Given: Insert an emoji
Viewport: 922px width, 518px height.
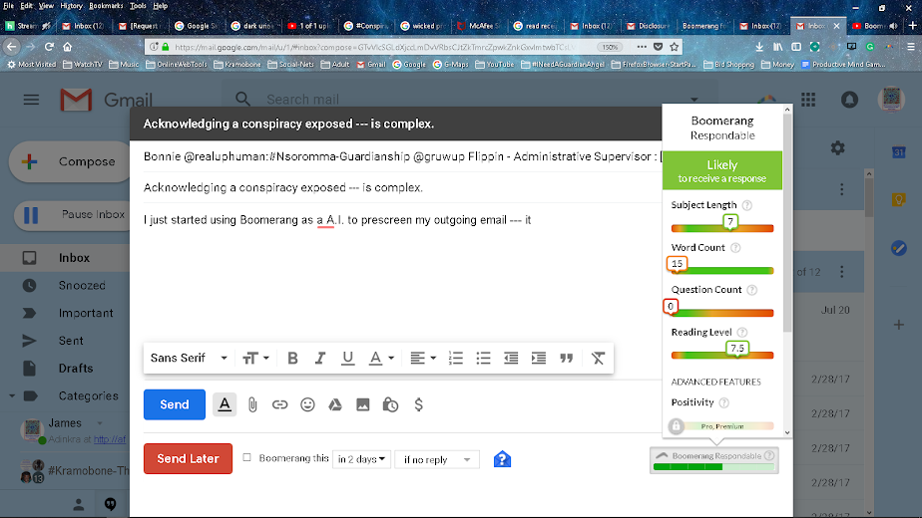Looking at the screenshot, I should [x=307, y=404].
